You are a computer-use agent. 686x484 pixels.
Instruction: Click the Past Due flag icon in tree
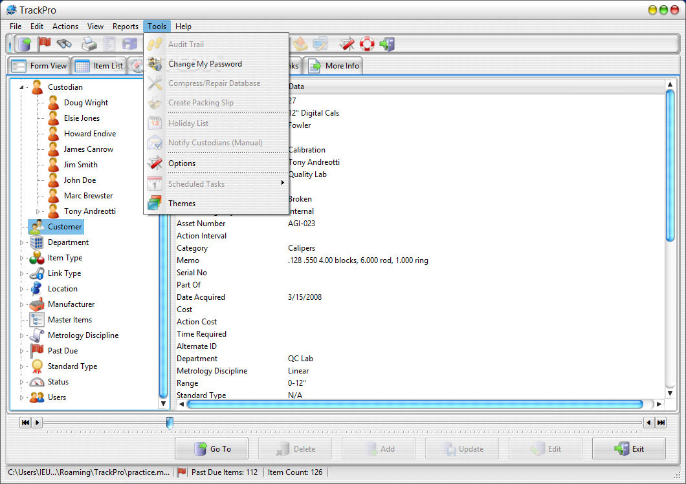pyautogui.click(x=37, y=351)
